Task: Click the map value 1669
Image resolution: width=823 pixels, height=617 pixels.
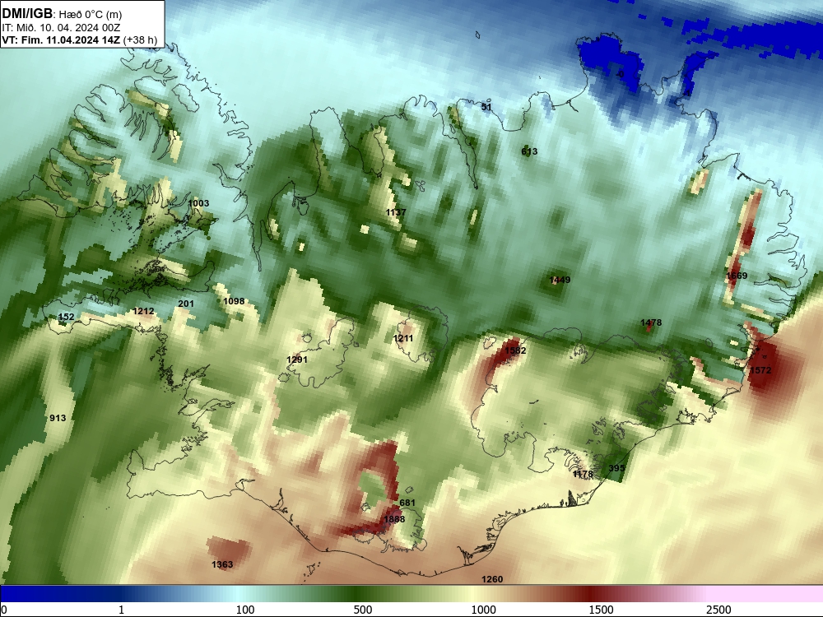Action: click(737, 276)
